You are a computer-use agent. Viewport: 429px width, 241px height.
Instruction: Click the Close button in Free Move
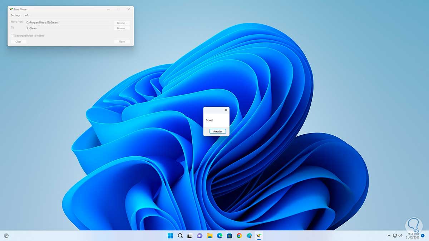[19, 42]
